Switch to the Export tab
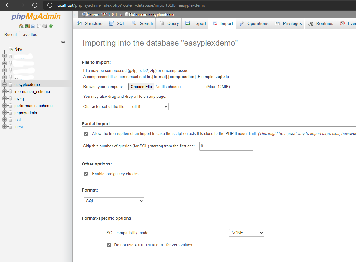 pyautogui.click(x=195, y=24)
